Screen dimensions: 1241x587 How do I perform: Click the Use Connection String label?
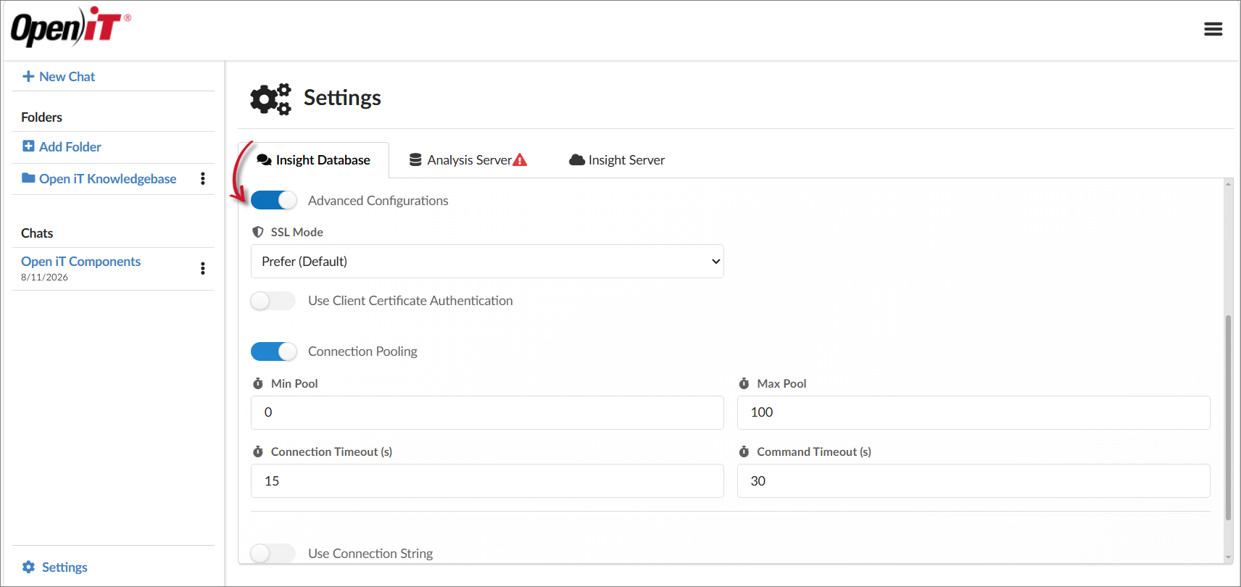click(x=370, y=554)
